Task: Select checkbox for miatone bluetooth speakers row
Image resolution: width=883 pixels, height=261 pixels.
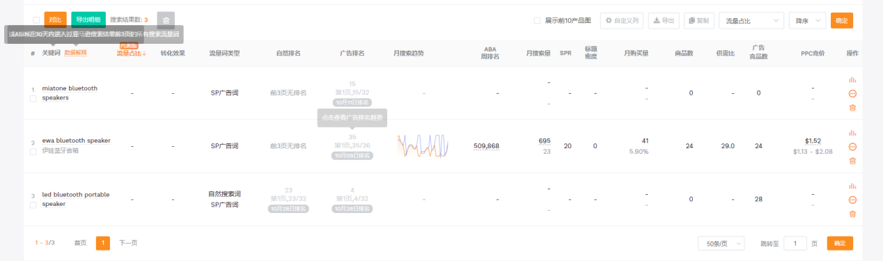Action: pos(33,99)
